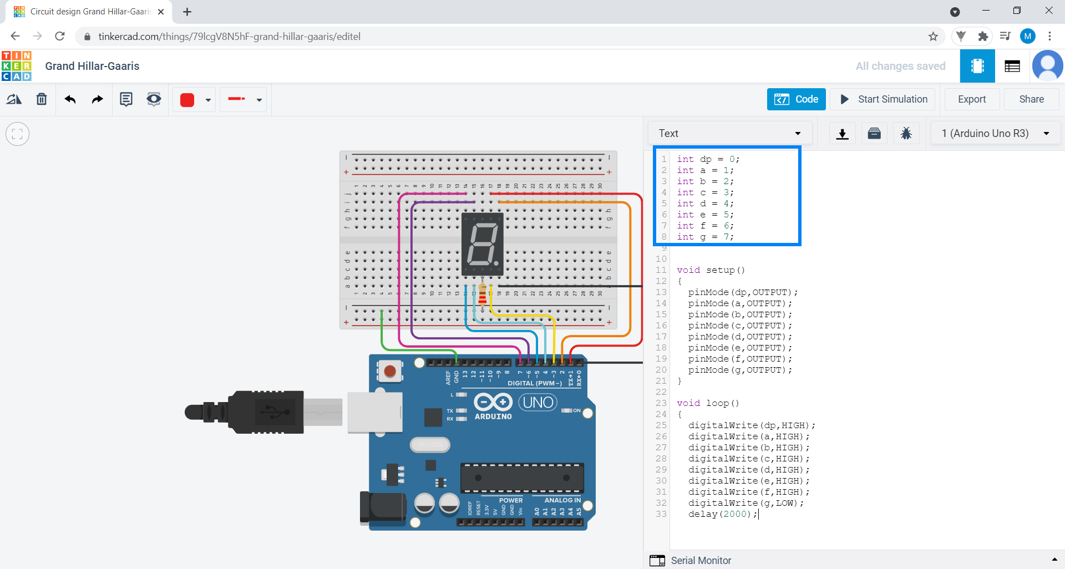Open the Serial Monitor panel
1065x569 pixels.
pyautogui.click(x=691, y=560)
